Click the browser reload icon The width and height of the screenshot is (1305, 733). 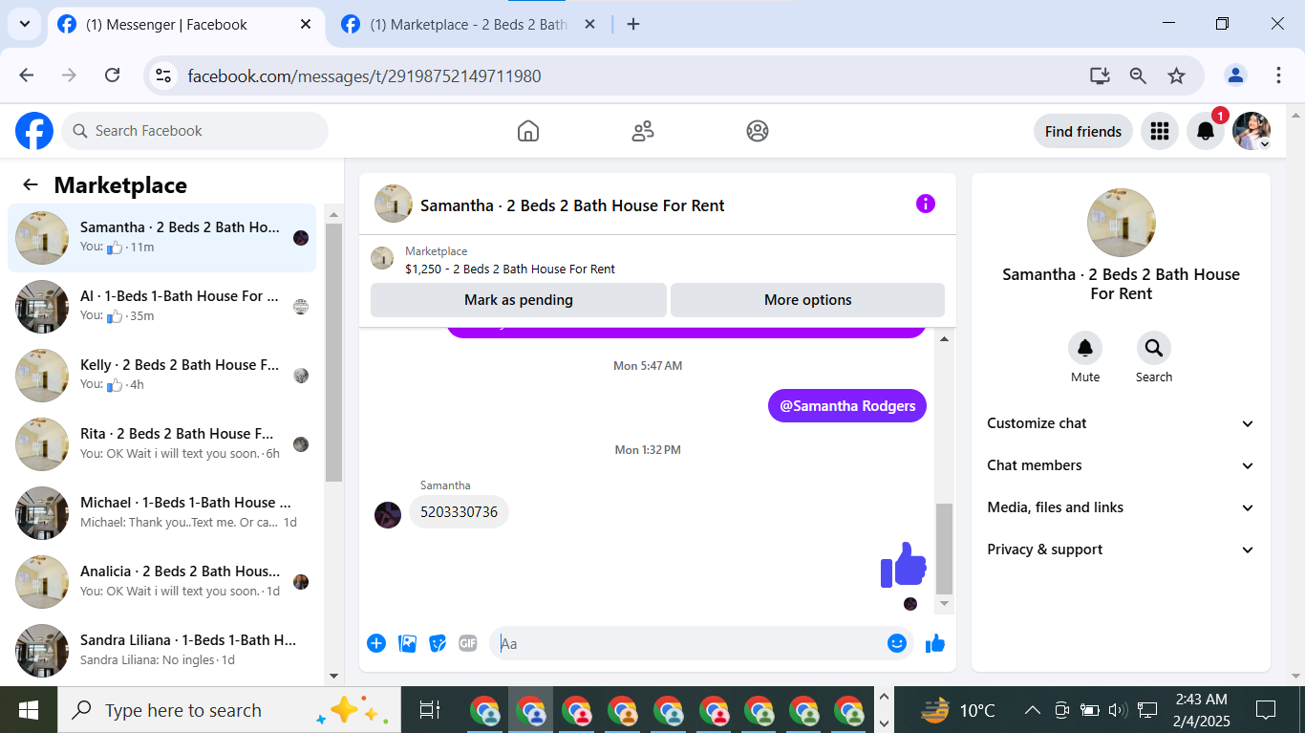click(112, 75)
